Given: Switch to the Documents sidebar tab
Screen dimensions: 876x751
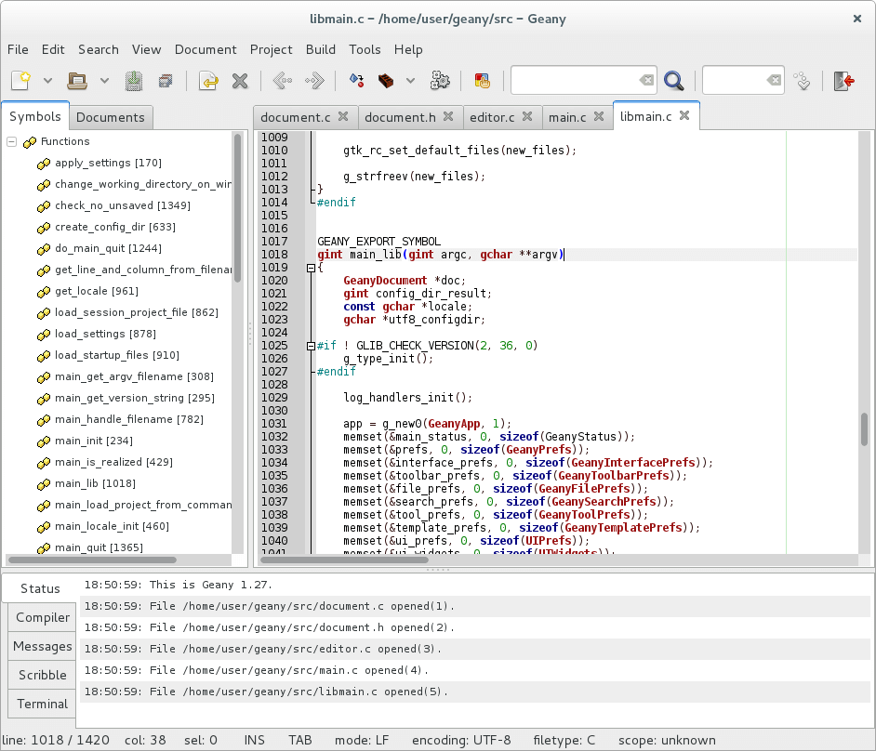Looking at the screenshot, I should click(x=111, y=117).
